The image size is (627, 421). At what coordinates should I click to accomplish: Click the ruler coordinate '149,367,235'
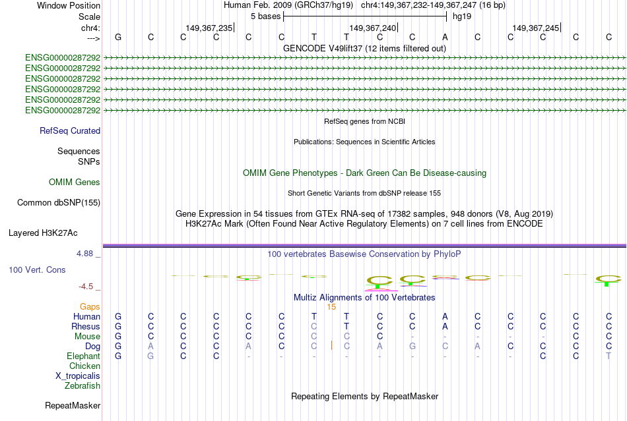pos(209,28)
